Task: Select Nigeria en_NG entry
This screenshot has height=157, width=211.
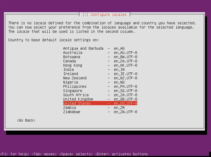Action: pyautogui.click(x=100, y=82)
